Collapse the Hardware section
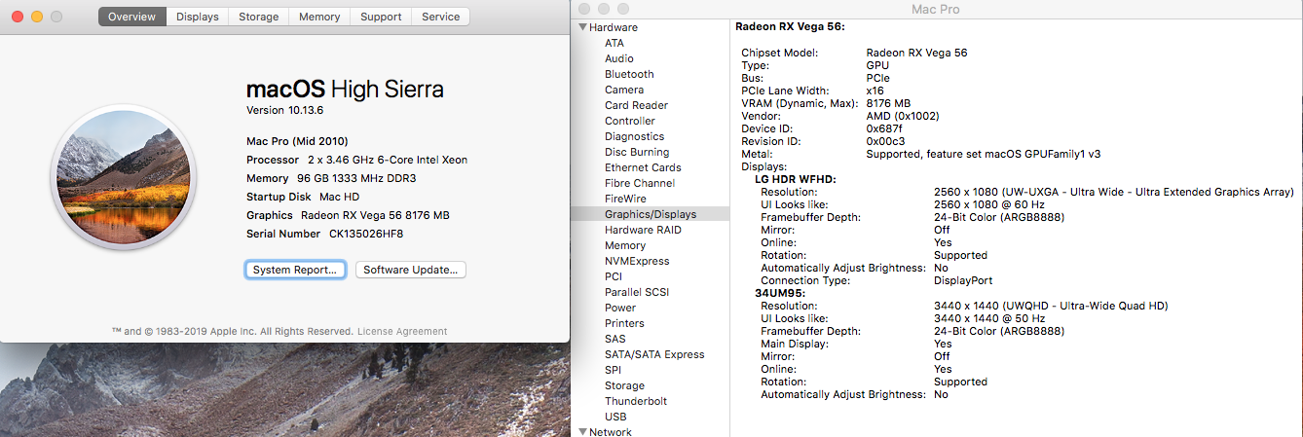This screenshot has height=437, width=1303. (x=583, y=27)
